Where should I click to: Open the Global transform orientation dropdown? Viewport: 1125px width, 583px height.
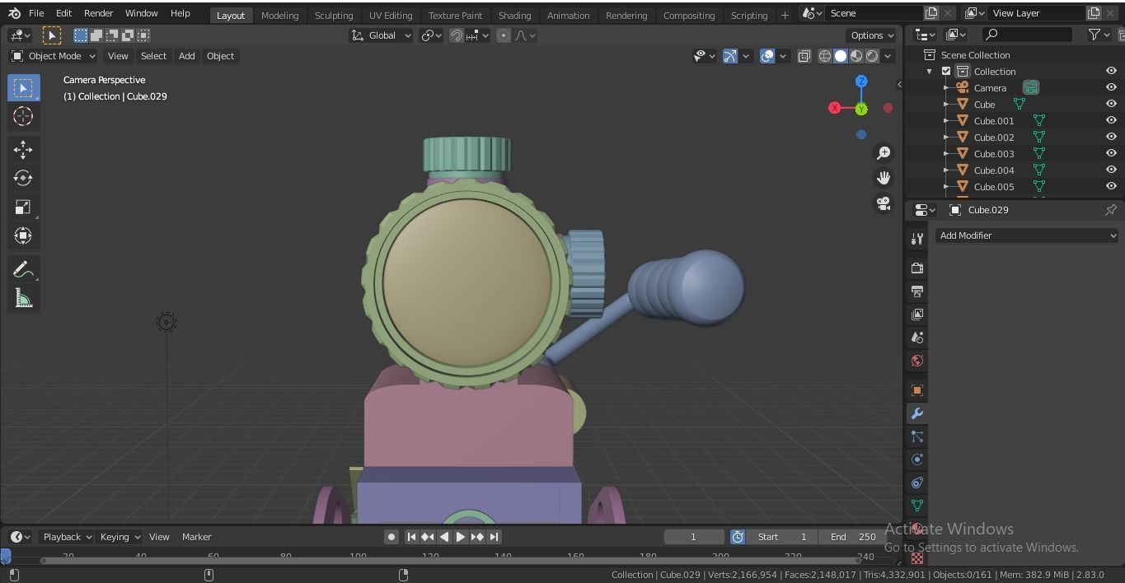click(381, 35)
